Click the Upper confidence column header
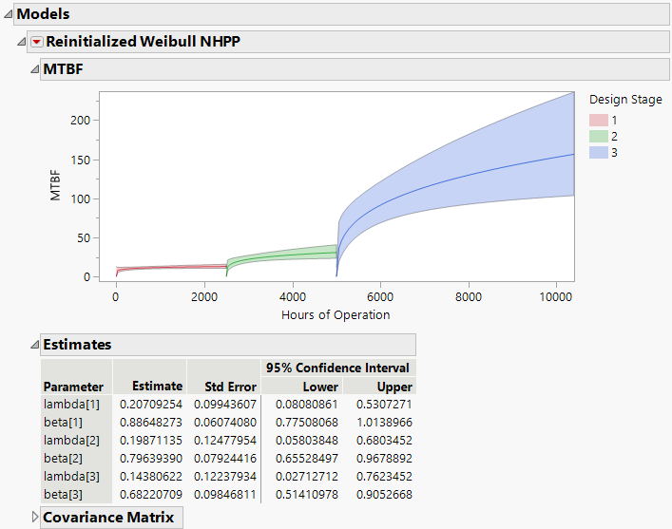This screenshot has width=672, height=529. click(394, 387)
